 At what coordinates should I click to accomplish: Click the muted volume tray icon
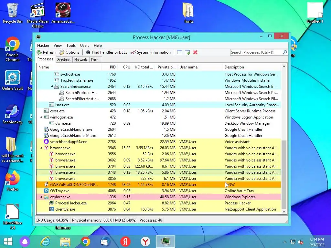[301, 242]
